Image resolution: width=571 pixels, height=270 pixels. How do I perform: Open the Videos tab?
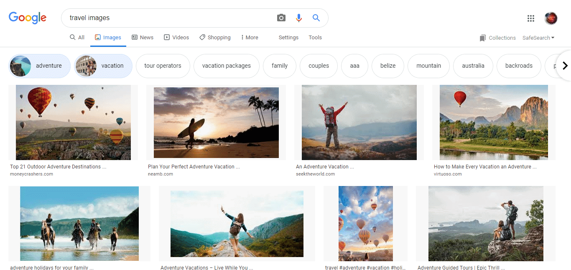(x=176, y=37)
